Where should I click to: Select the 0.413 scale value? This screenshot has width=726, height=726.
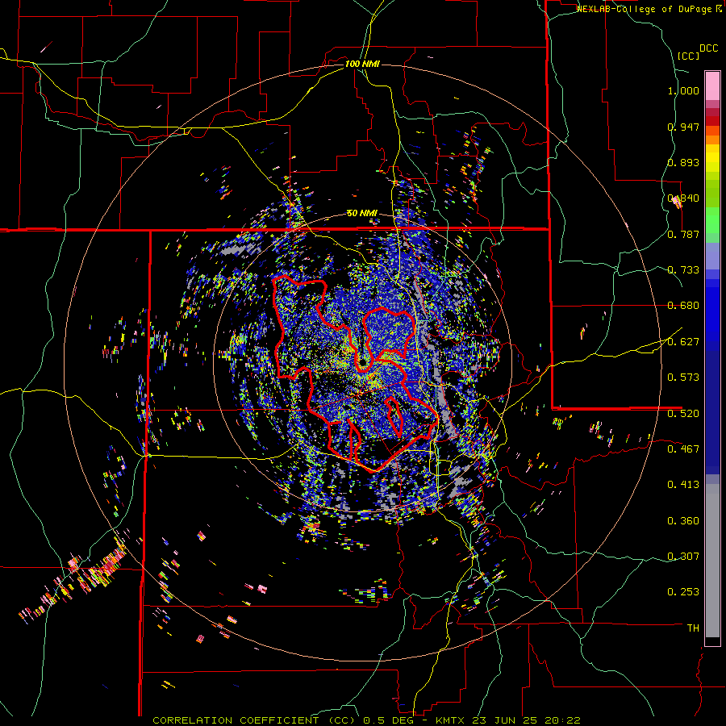click(x=683, y=485)
